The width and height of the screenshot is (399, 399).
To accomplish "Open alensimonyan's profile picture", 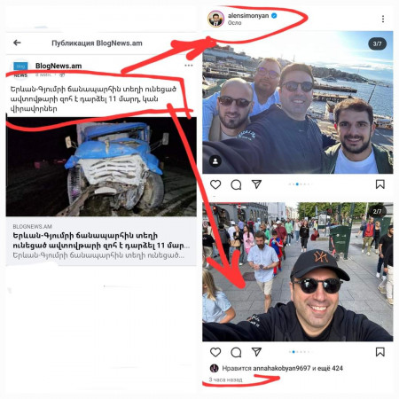I will click(216, 19).
